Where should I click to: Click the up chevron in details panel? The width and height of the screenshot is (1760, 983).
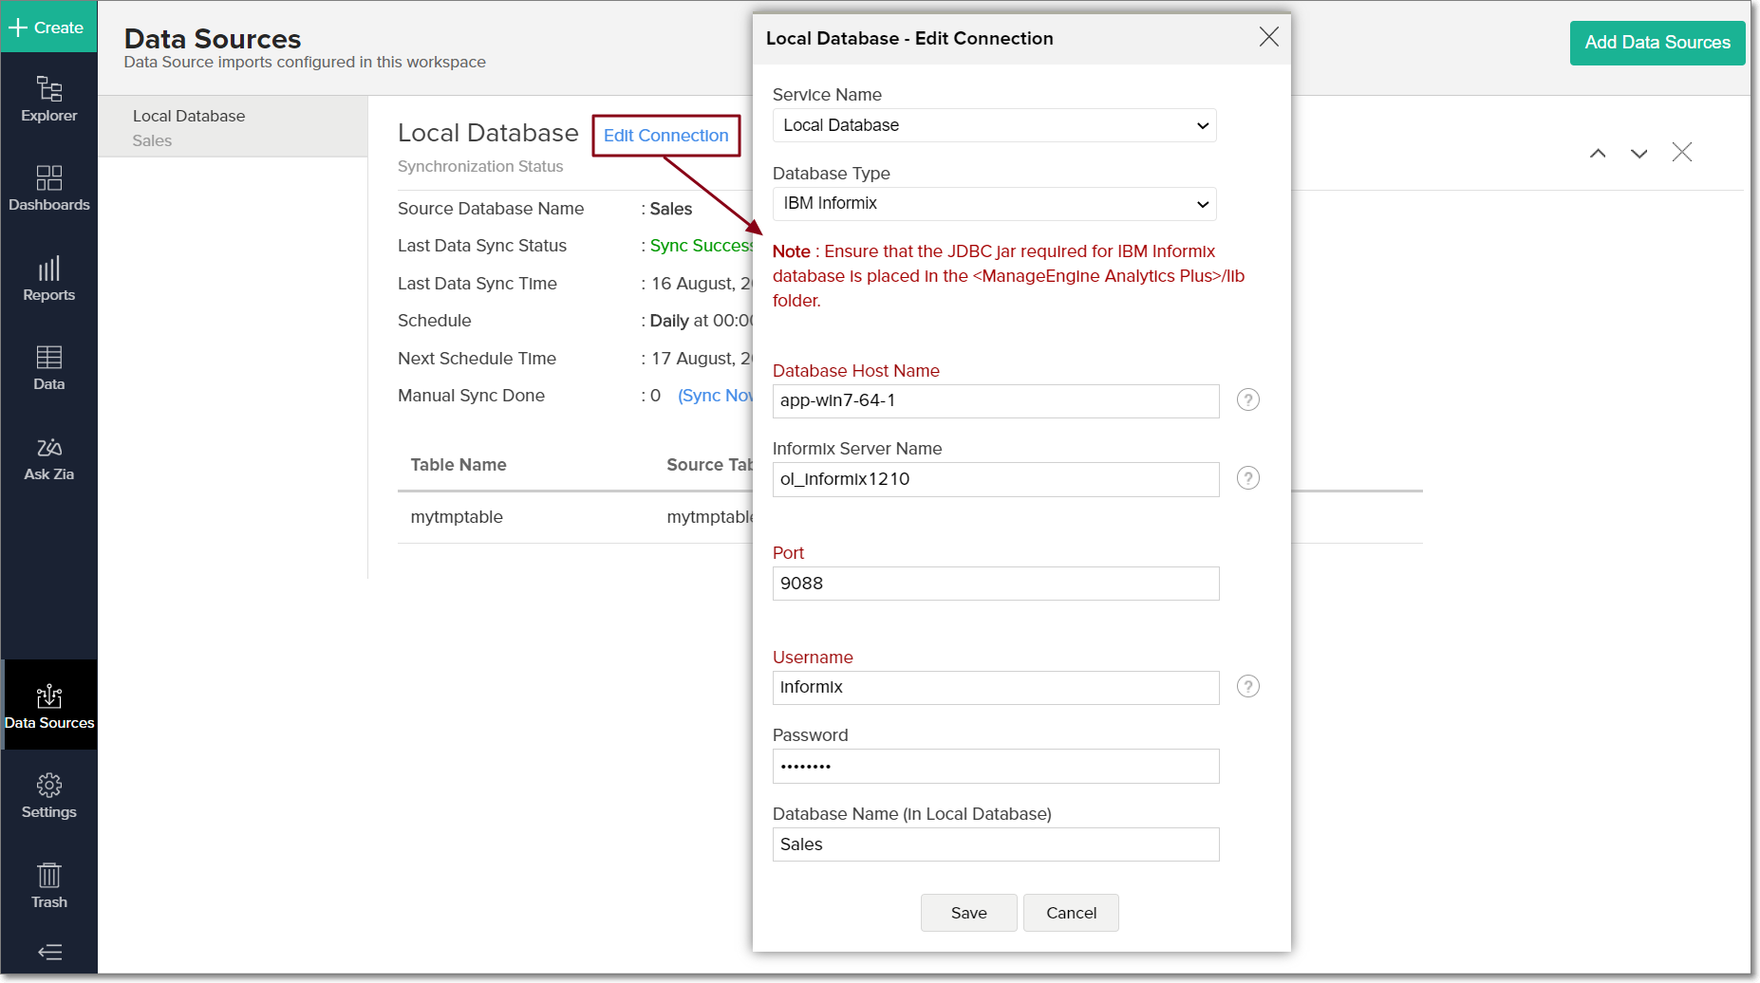click(x=1598, y=154)
